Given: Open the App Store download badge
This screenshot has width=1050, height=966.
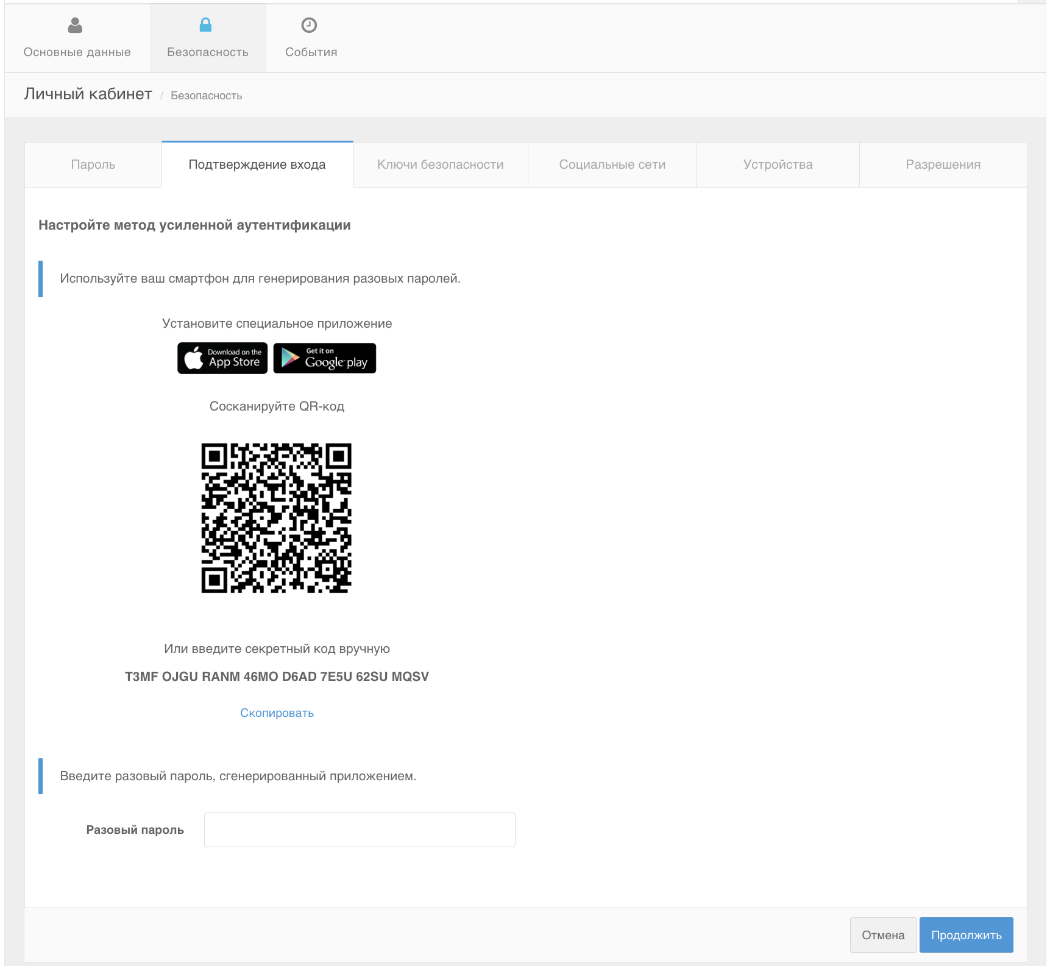Looking at the screenshot, I should (x=222, y=358).
